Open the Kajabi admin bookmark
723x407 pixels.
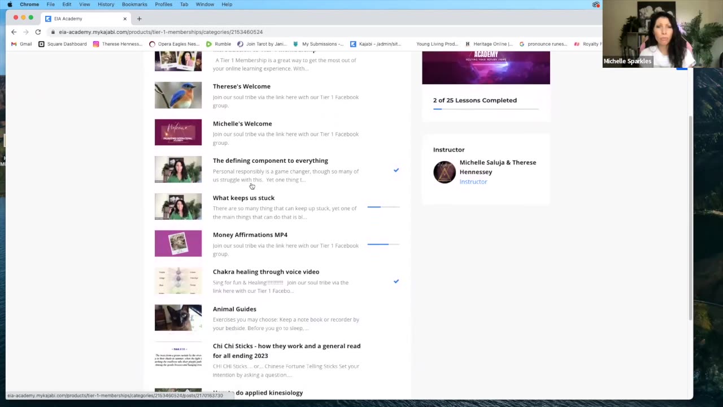click(x=375, y=44)
